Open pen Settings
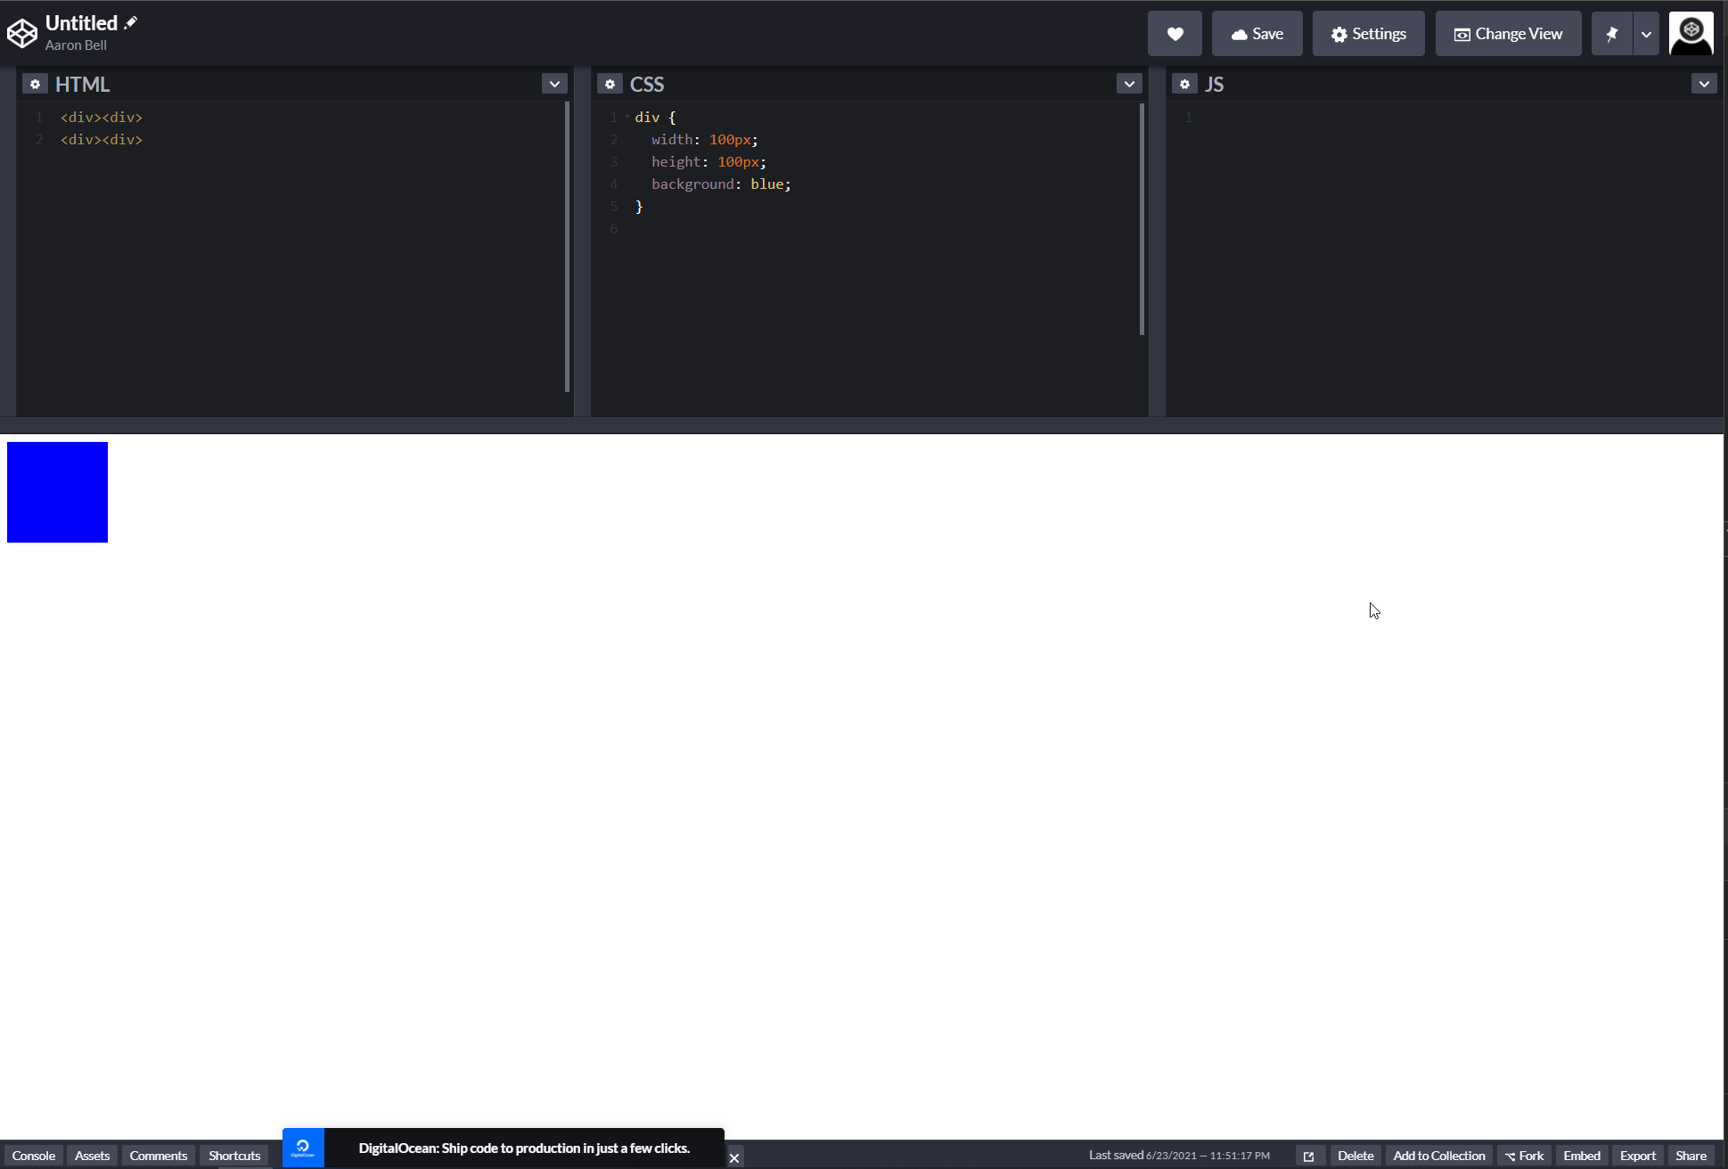The image size is (1728, 1169). click(1368, 34)
